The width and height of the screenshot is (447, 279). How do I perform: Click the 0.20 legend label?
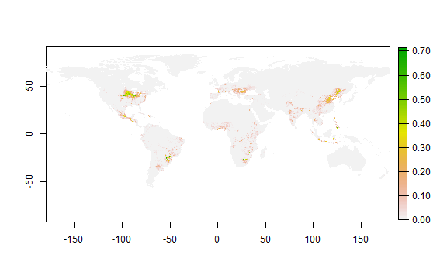coord(421,172)
